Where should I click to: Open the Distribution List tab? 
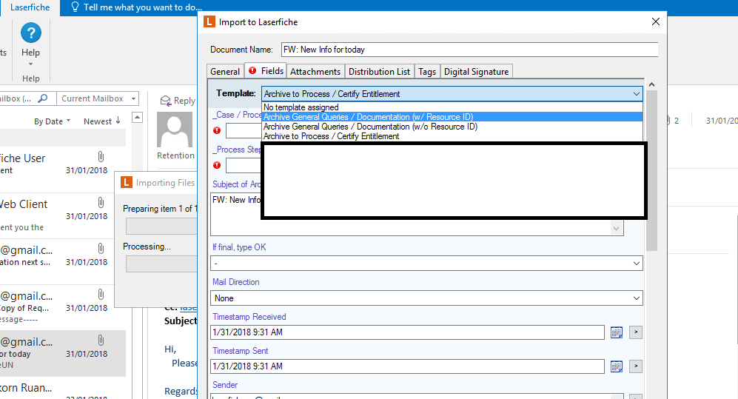point(379,72)
